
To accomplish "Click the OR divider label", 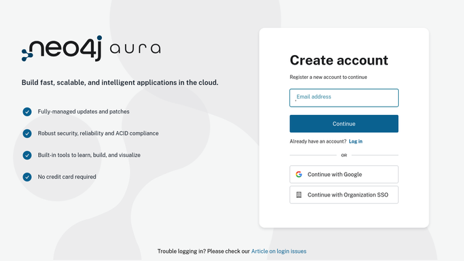I will pos(344,155).
